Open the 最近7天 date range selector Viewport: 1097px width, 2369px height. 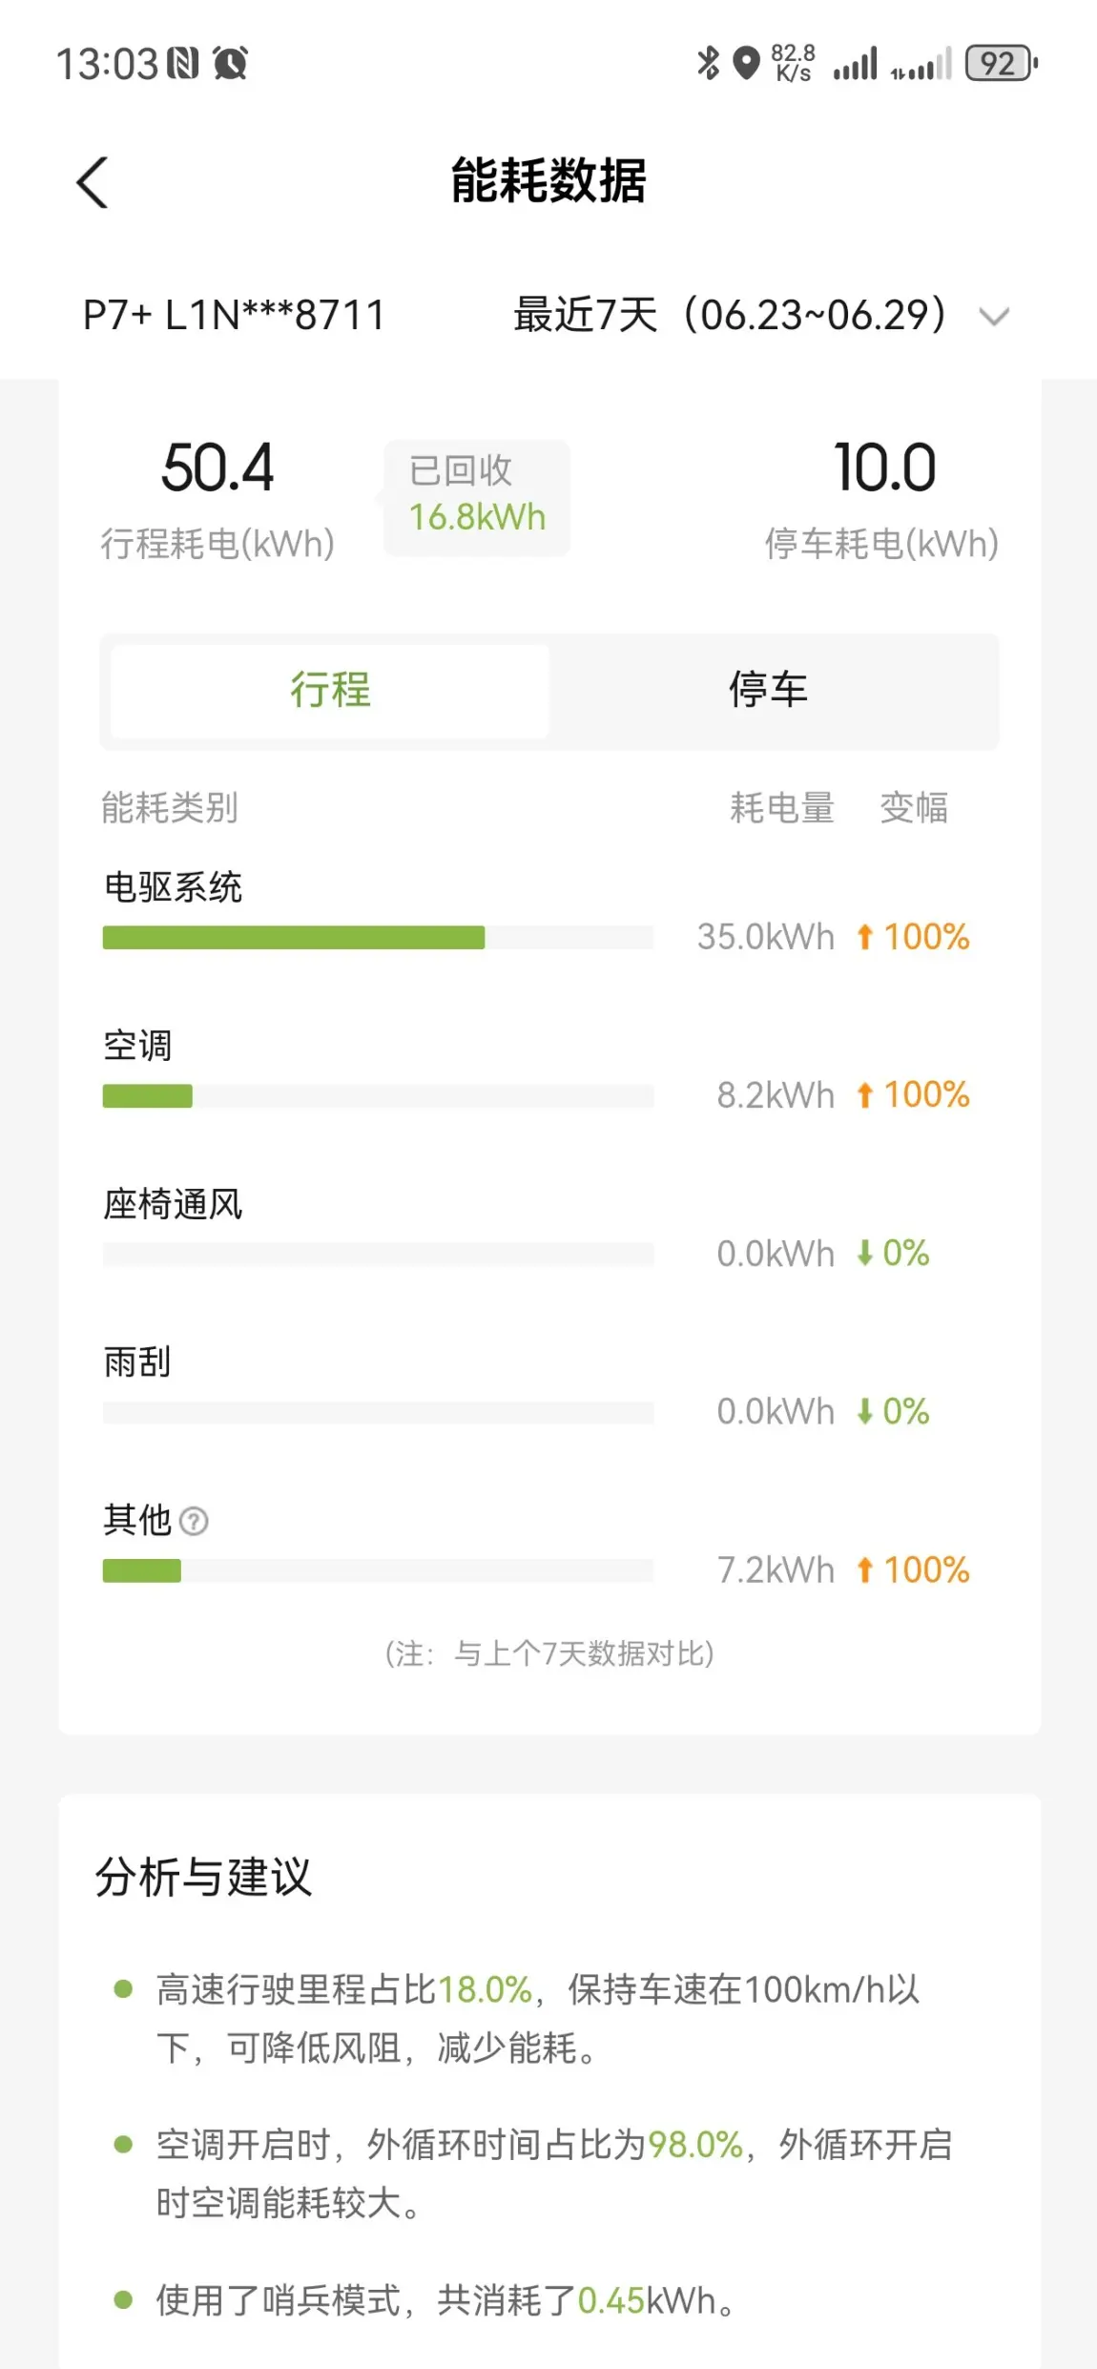[730, 315]
